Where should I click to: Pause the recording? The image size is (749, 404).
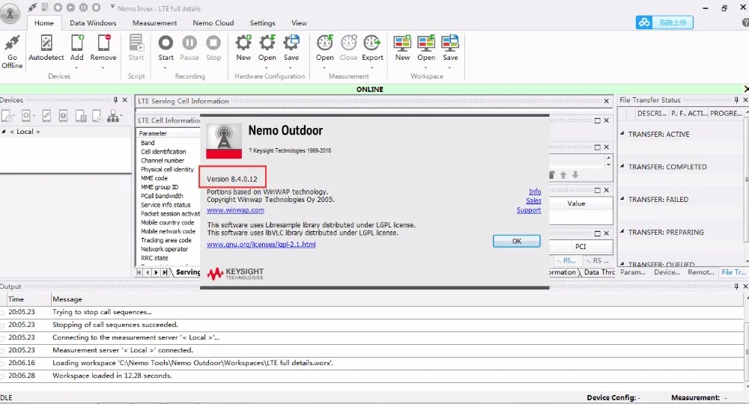point(189,43)
